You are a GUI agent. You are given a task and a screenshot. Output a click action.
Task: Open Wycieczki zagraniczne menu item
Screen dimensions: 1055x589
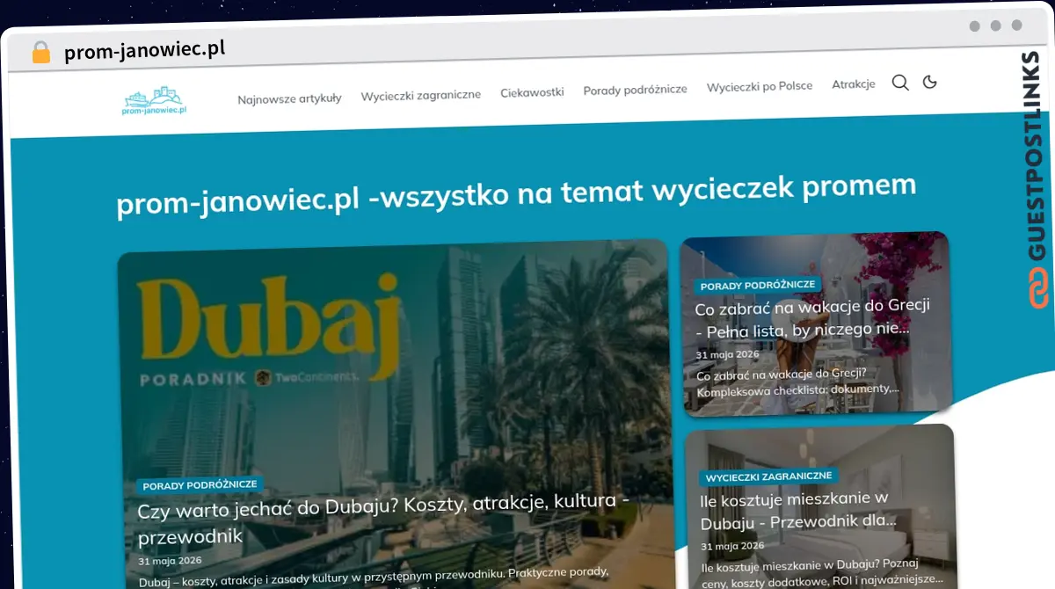point(420,95)
